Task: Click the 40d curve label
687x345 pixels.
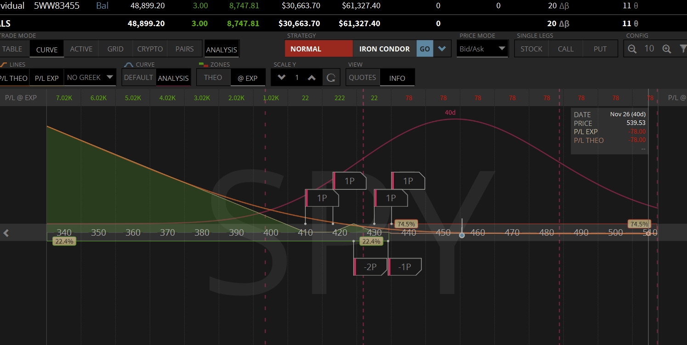Action: click(450, 113)
